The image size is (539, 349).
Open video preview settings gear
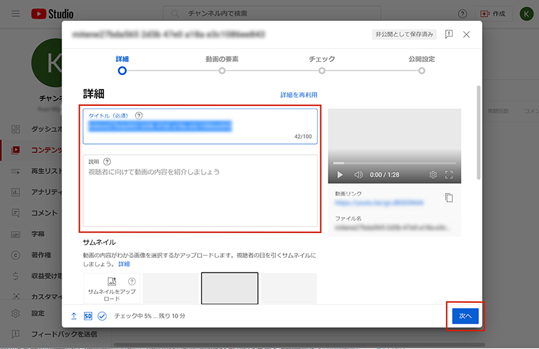pos(433,175)
